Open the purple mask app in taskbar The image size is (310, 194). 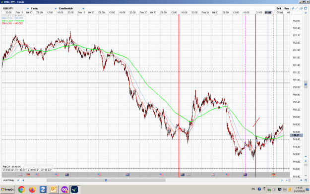click(64, 190)
